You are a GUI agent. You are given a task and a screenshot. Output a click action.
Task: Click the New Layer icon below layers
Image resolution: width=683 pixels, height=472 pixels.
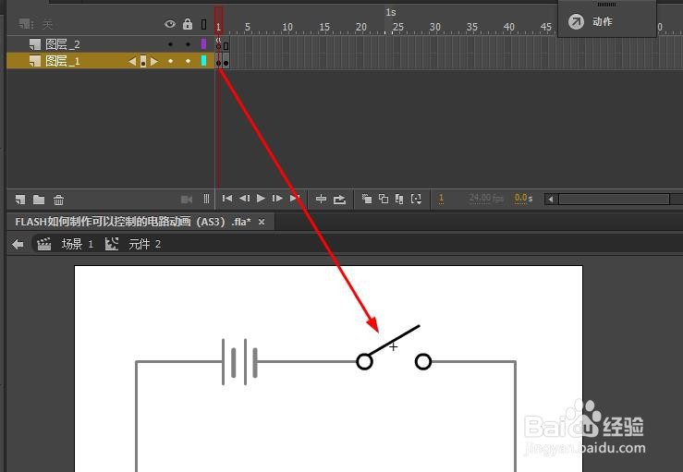tap(20, 200)
